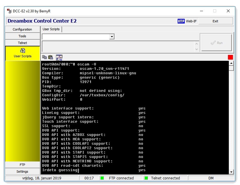
Task: Click the "Irdeto guessing:" line
Action: pos(61,170)
